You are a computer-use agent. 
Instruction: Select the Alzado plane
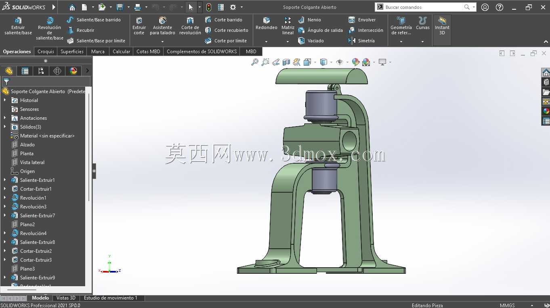coord(27,145)
